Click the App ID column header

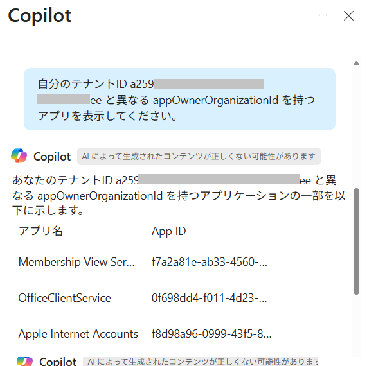(169, 231)
